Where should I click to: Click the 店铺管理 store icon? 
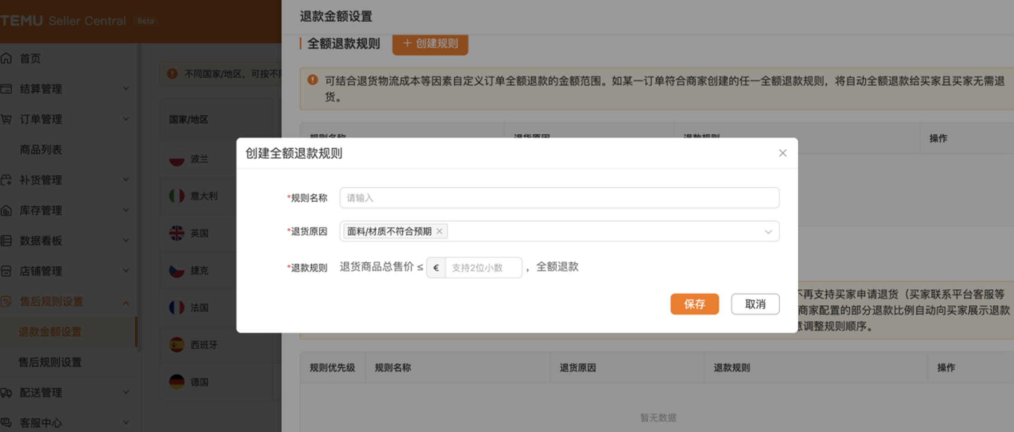click(6, 271)
